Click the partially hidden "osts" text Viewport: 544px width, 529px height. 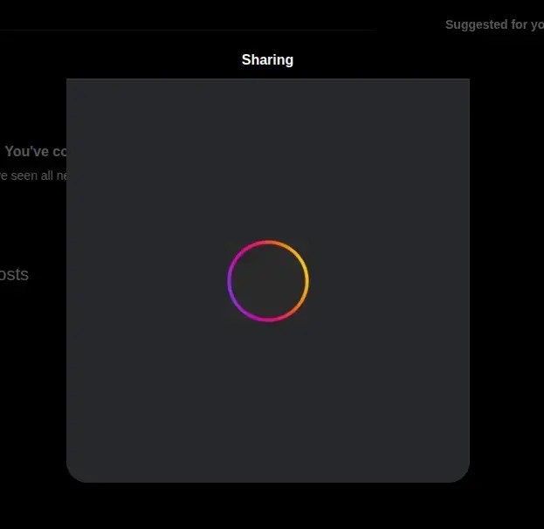pyautogui.click(x=14, y=274)
